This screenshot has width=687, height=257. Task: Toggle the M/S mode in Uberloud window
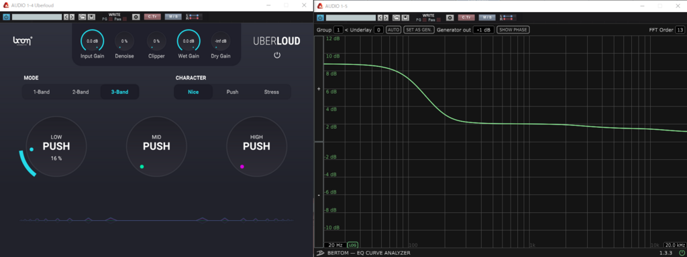(174, 17)
